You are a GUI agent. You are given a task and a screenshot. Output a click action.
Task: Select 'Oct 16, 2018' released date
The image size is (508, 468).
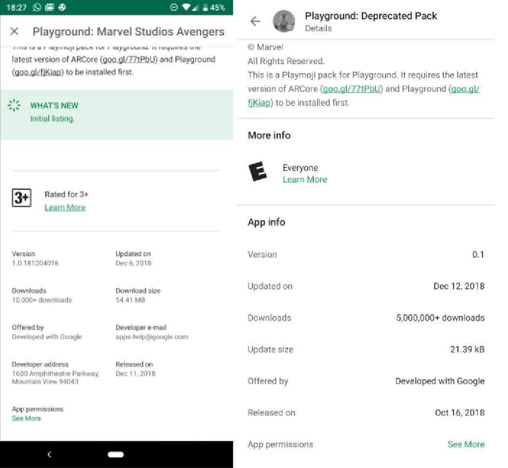click(460, 413)
